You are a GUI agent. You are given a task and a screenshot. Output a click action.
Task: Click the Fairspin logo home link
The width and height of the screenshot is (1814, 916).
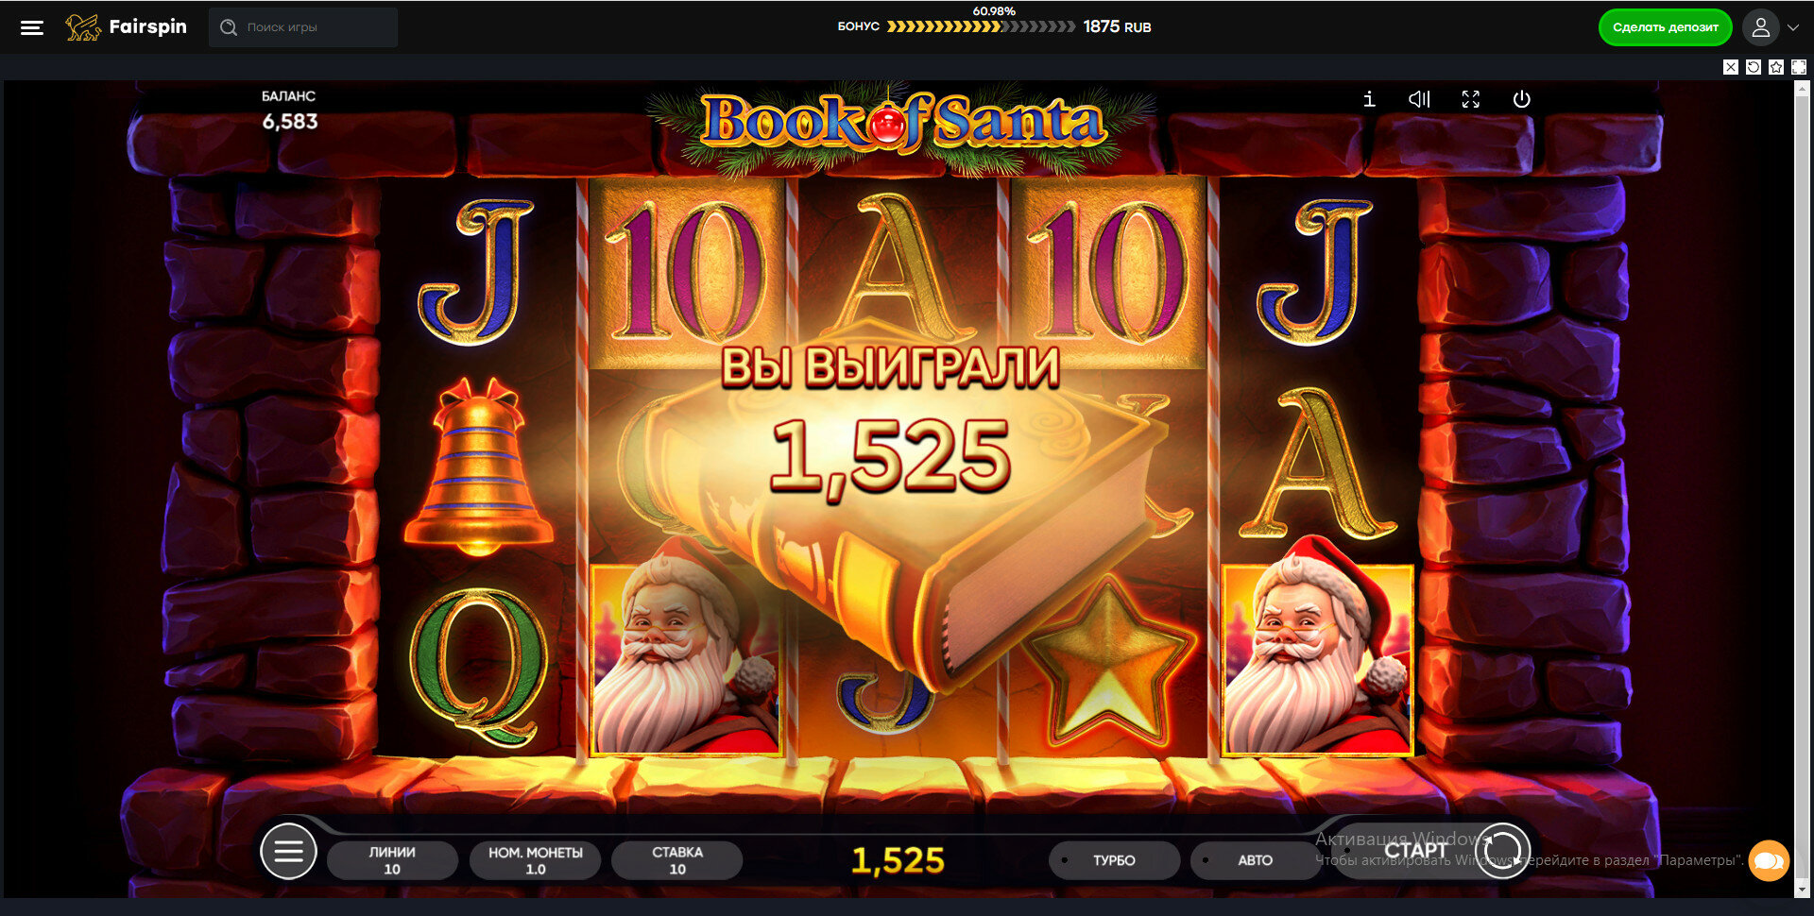point(126,27)
